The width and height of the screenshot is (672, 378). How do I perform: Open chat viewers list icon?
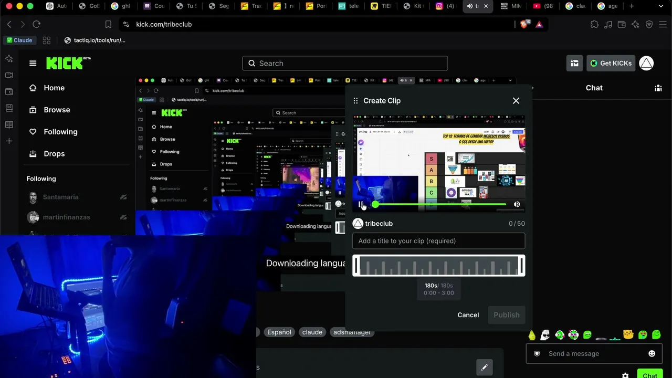click(658, 88)
